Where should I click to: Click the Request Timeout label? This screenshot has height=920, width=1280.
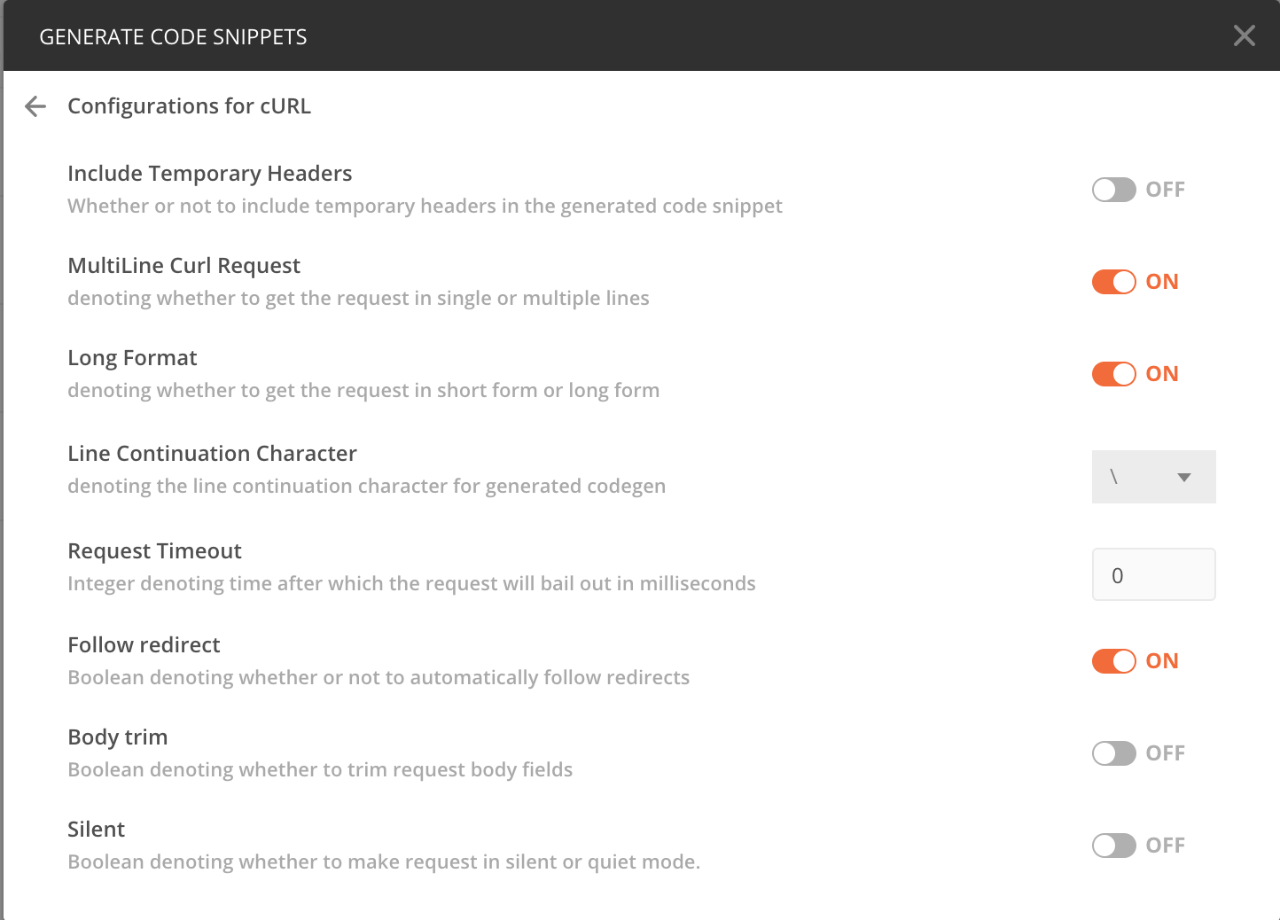tap(154, 550)
